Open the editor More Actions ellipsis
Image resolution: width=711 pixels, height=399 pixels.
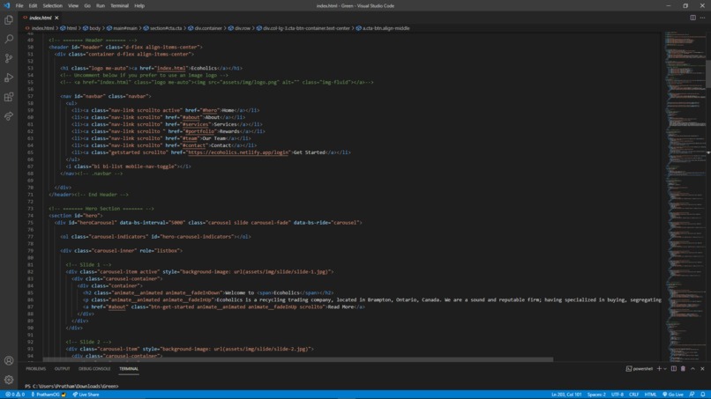point(702,18)
